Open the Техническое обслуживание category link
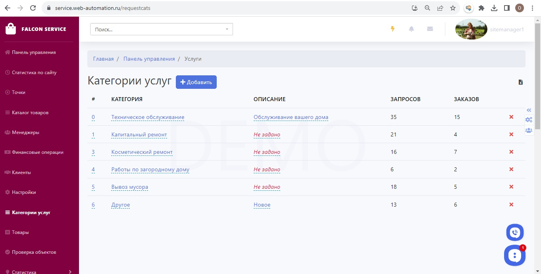The image size is (541, 274). (x=148, y=117)
